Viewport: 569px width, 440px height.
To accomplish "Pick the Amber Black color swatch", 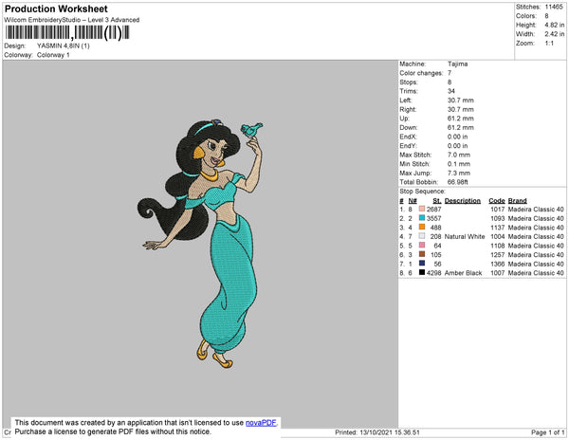I will pos(422,272).
